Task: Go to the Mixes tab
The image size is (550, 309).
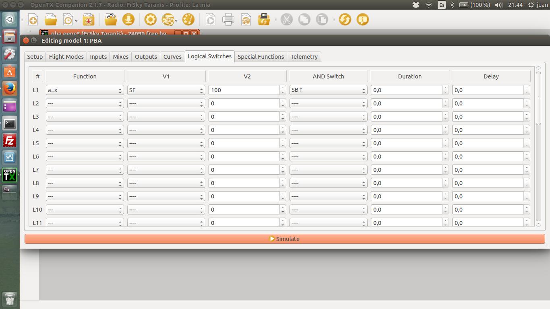Action: pos(120,57)
